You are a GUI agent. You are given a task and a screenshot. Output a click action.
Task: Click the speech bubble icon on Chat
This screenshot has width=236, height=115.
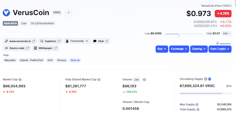pos(95,41)
